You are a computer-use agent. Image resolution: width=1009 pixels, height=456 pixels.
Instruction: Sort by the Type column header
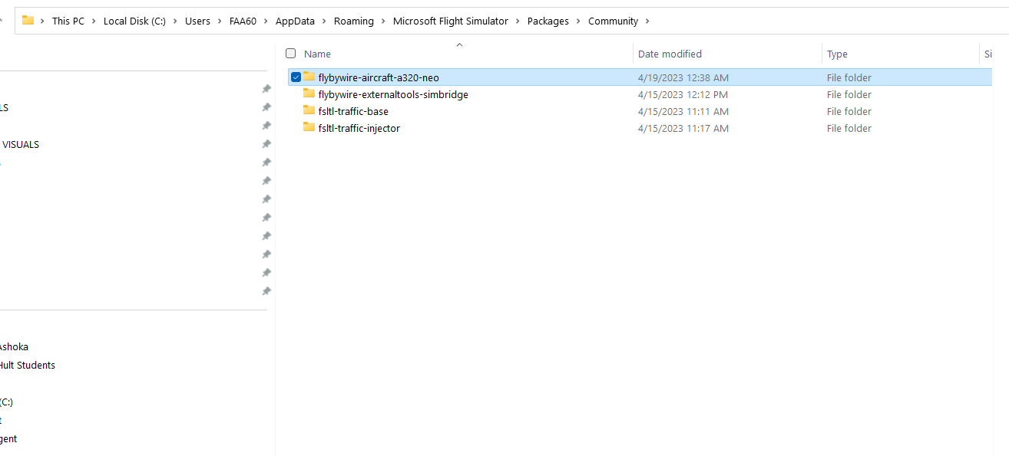(837, 54)
